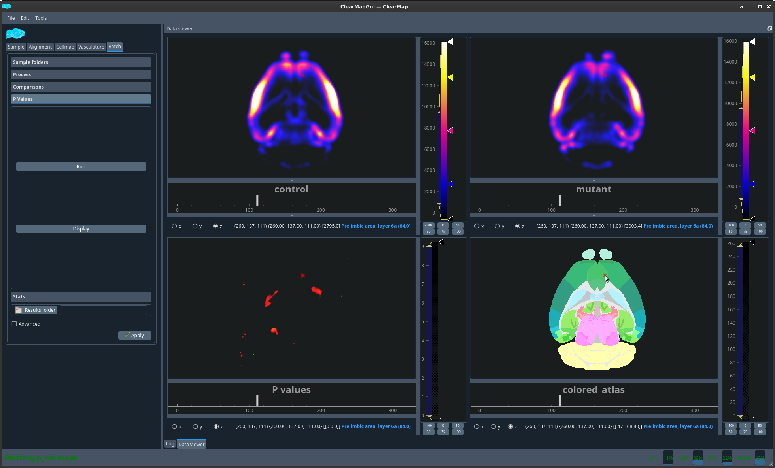Select white top gradient tick on control colorbar

(450, 42)
